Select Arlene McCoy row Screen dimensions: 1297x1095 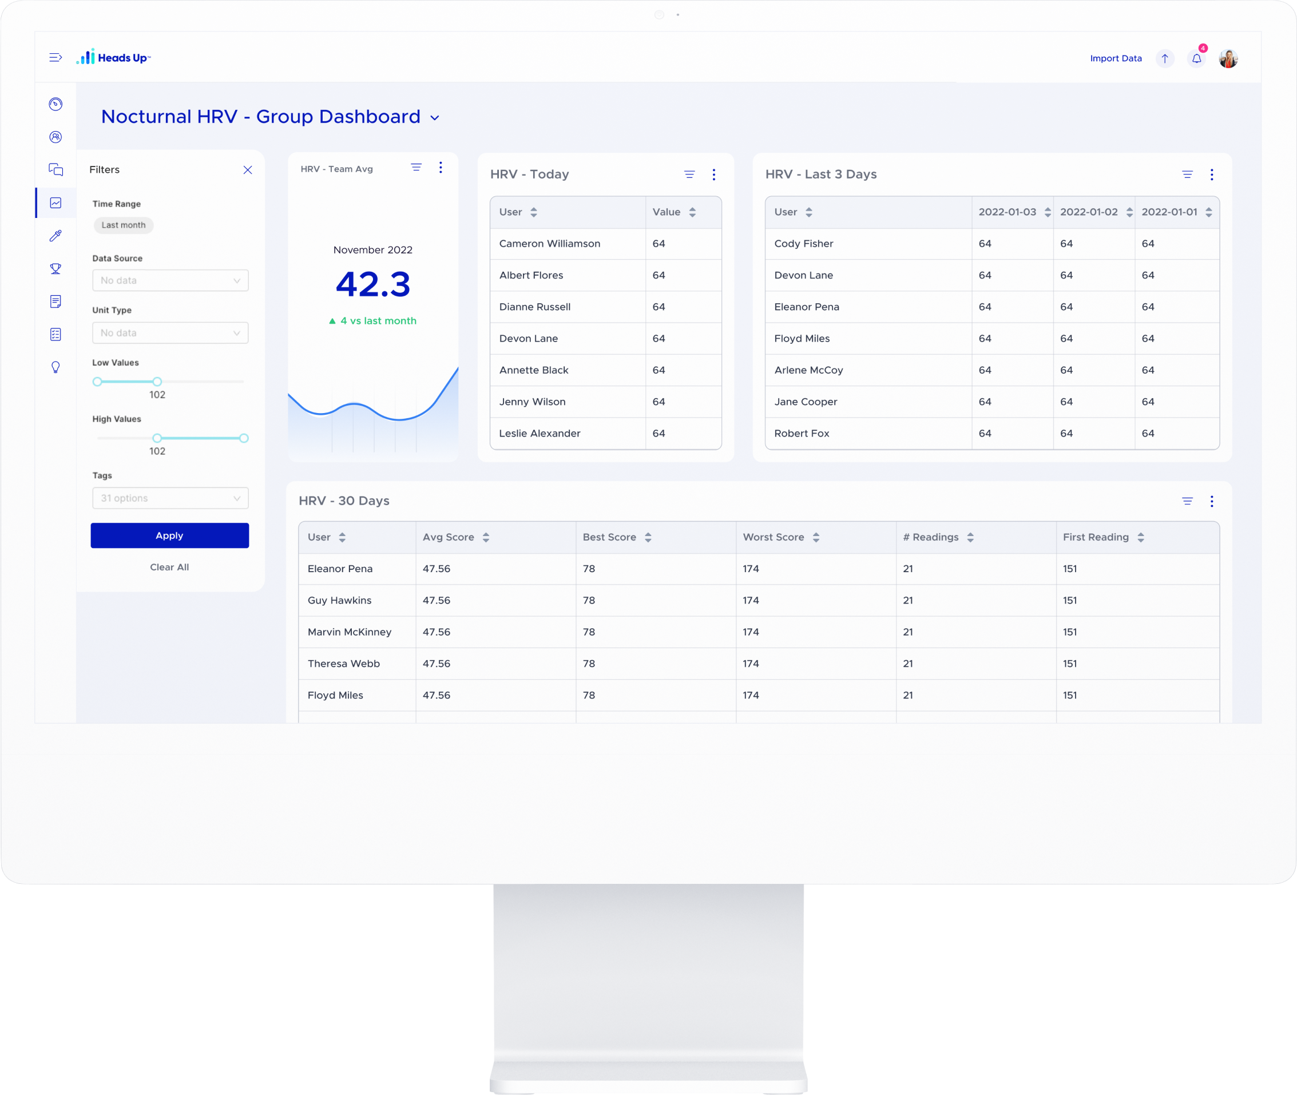point(992,370)
